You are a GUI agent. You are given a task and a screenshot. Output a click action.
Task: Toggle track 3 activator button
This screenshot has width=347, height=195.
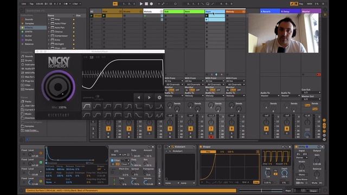pos(129,129)
